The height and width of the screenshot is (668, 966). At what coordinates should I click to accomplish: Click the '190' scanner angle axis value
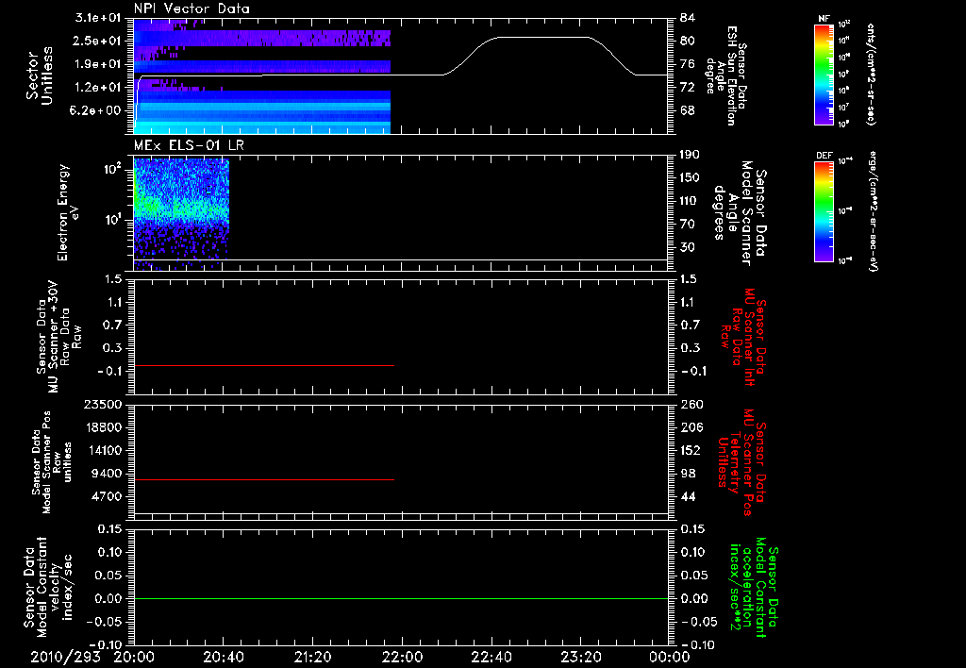691,155
